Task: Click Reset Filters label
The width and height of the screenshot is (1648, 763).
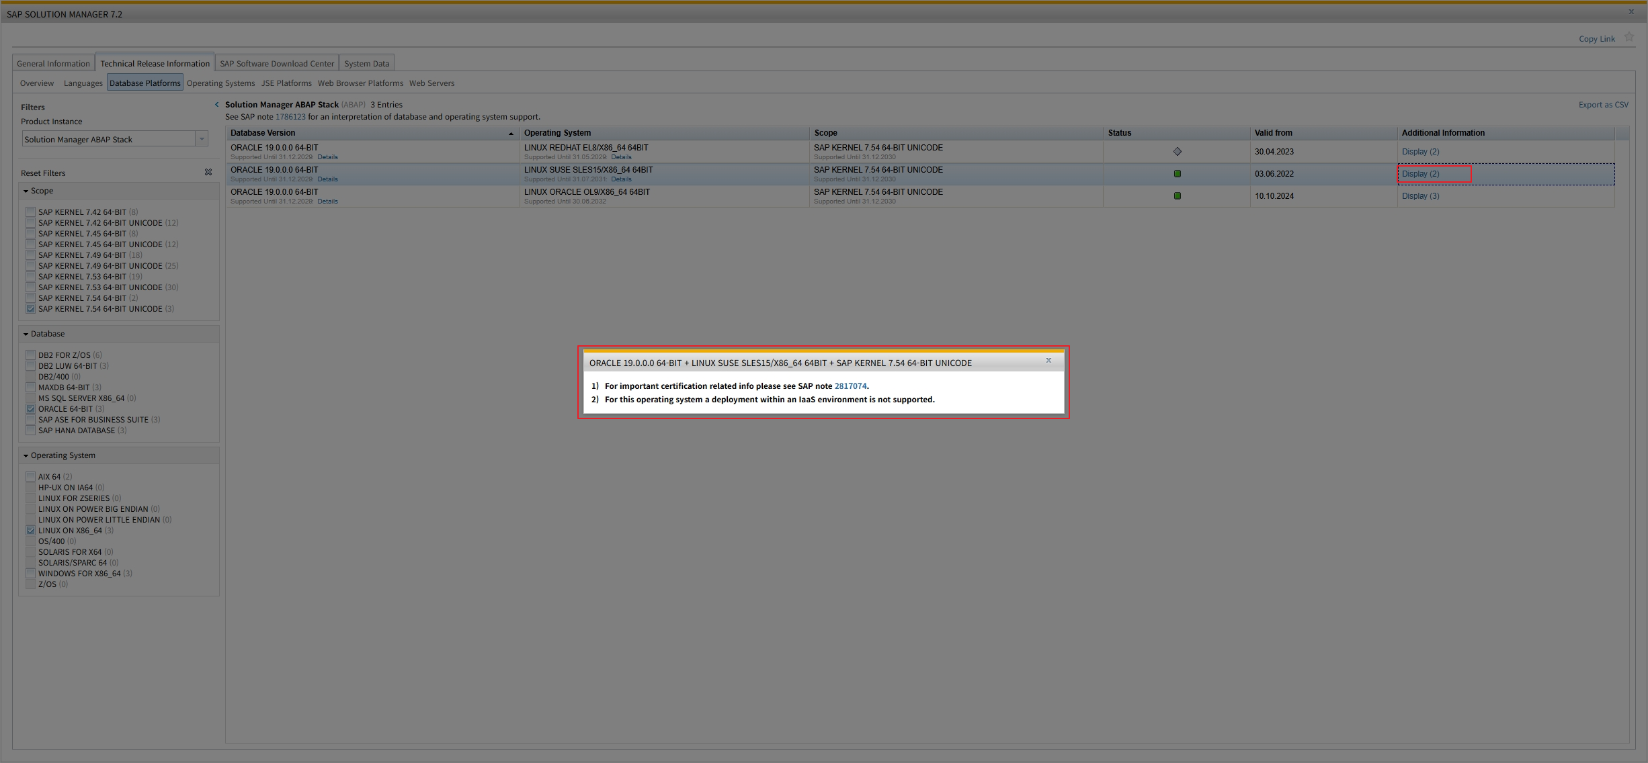Action: pyautogui.click(x=43, y=173)
